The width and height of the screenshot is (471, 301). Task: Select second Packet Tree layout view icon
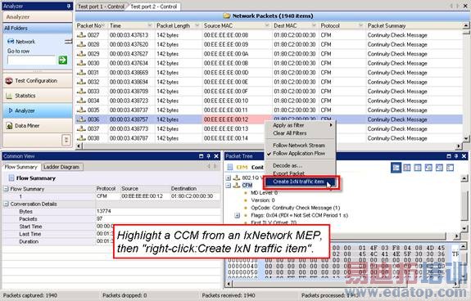(x=407, y=168)
